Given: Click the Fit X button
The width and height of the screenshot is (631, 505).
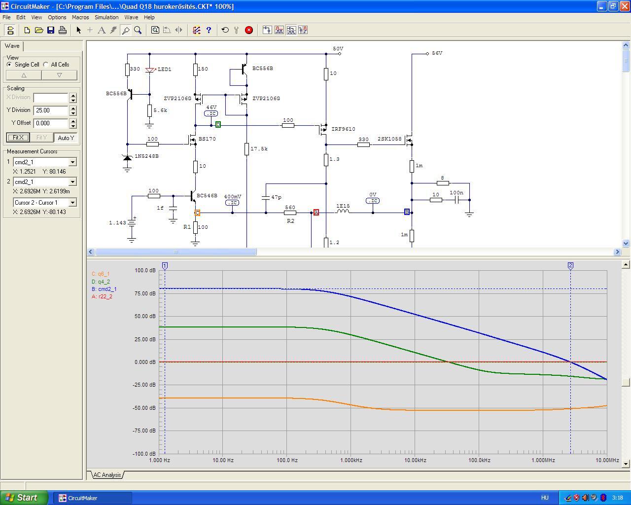Looking at the screenshot, I should tap(18, 138).
